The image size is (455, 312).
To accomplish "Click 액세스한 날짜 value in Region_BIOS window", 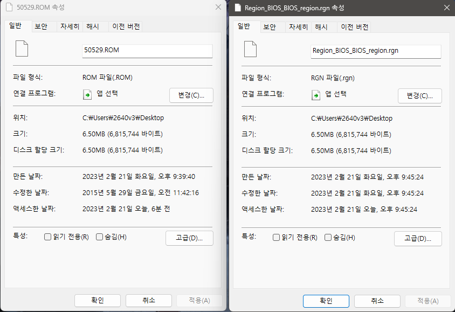I will 364,210.
